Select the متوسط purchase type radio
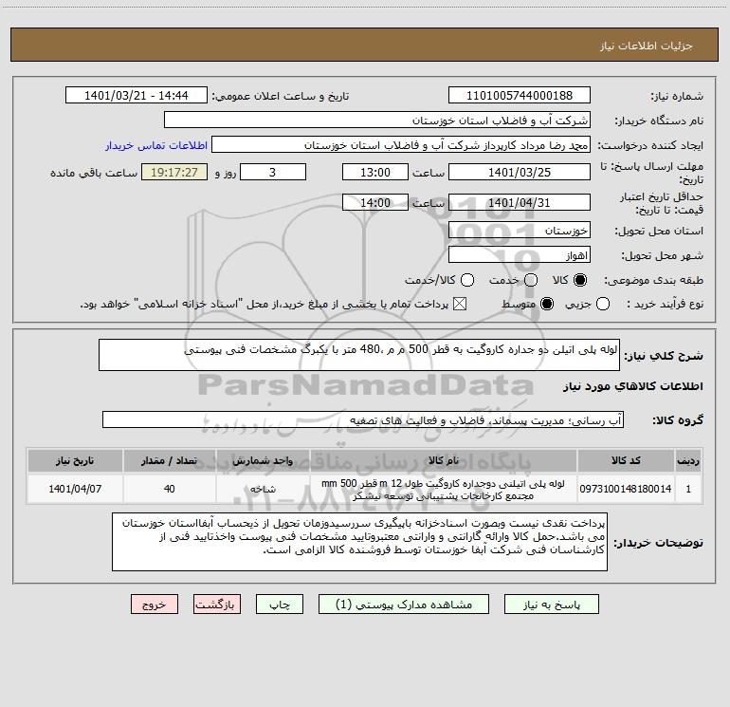The height and width of the screenshot is (707, 730). 547,304
